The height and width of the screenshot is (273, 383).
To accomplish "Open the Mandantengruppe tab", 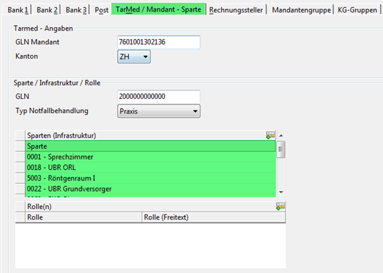I will point(301,10).
